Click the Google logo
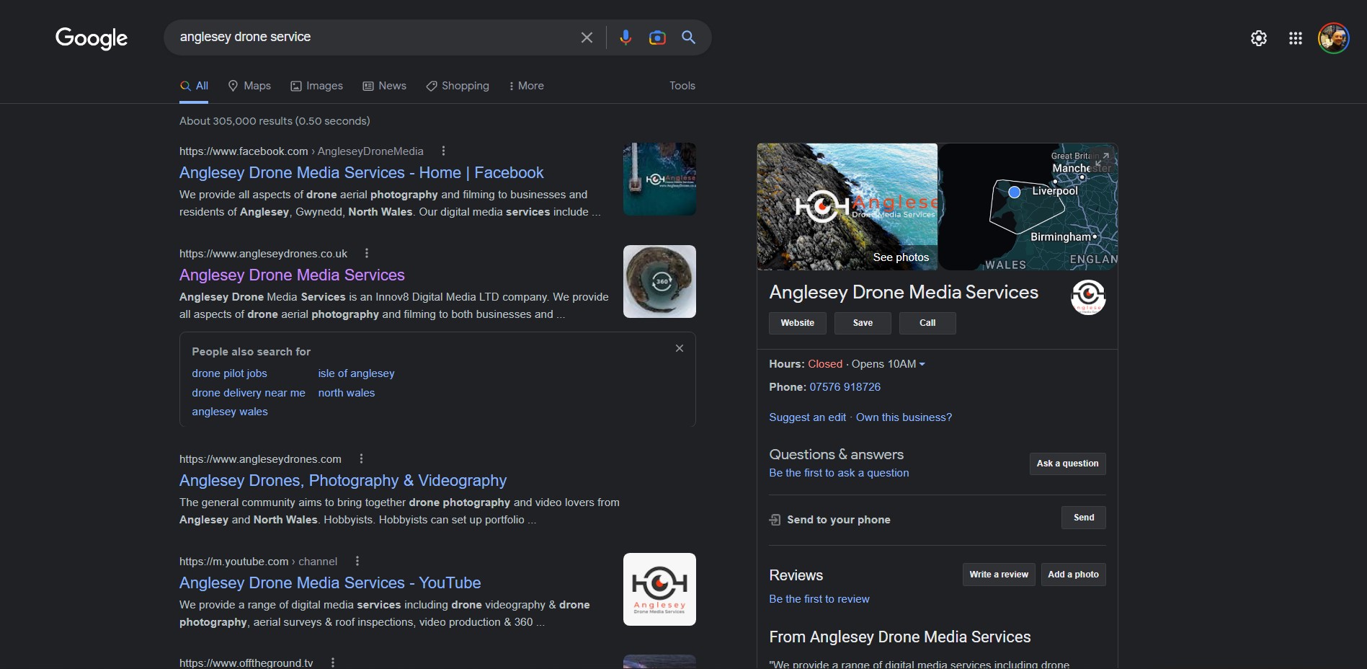This screenshot has width=1367, height=669. click(92, 38)
